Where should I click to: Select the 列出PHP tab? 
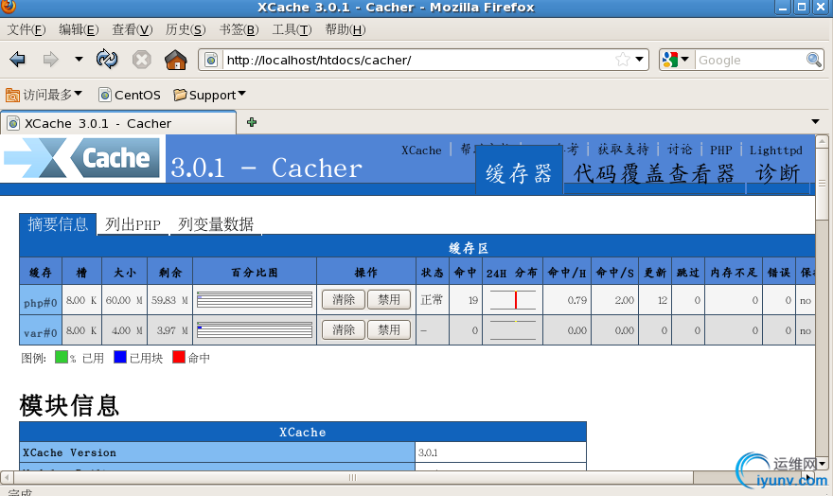133,224
